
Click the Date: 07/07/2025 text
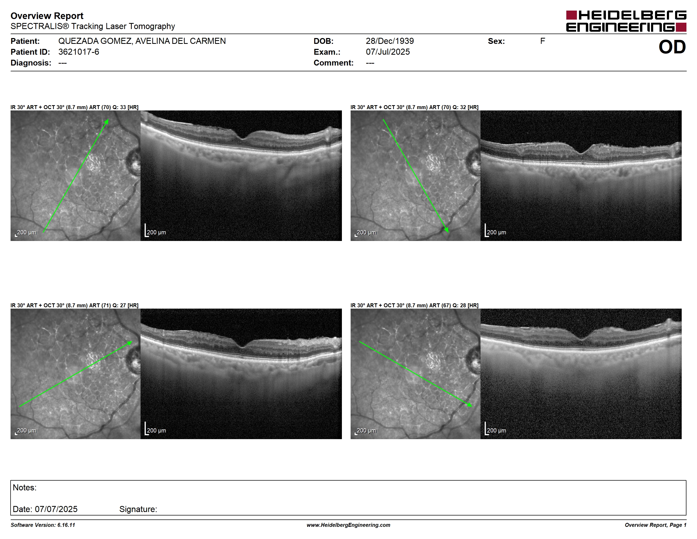[45, 509]
